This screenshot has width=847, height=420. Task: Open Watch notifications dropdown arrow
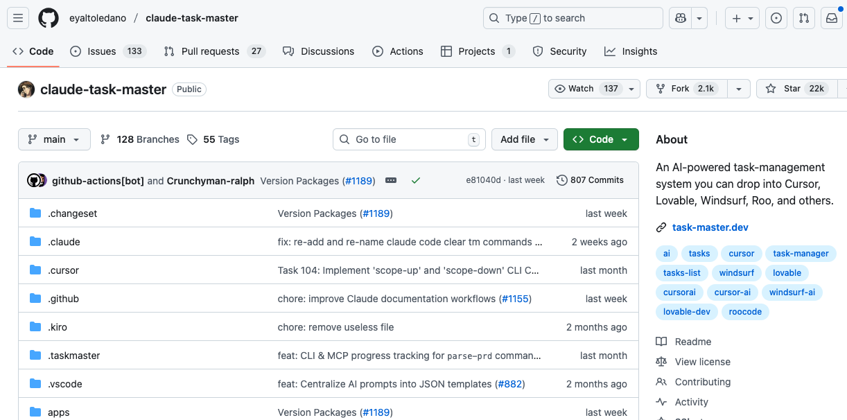(x=631, y=89)
